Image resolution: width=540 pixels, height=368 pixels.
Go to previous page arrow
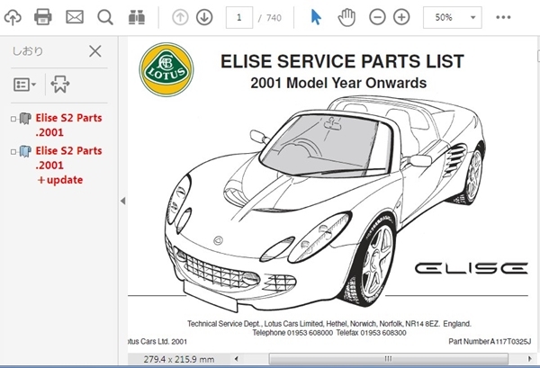(x=180, y=17)
